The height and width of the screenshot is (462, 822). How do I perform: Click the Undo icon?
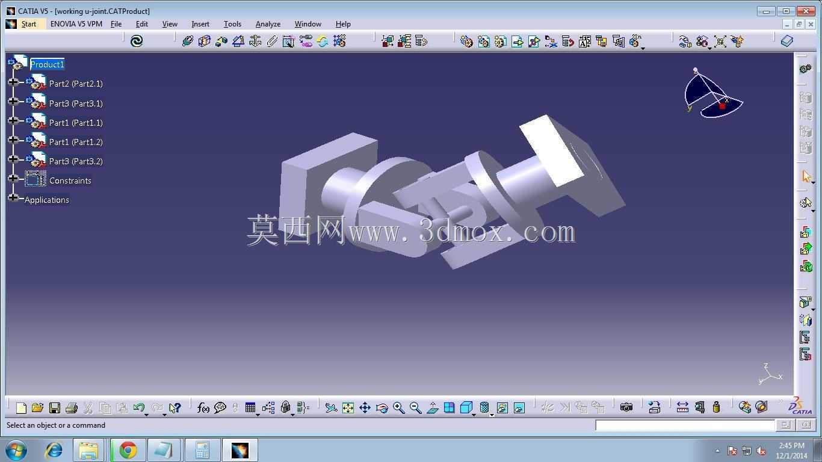pyautogui.click(x=138, y=408)
